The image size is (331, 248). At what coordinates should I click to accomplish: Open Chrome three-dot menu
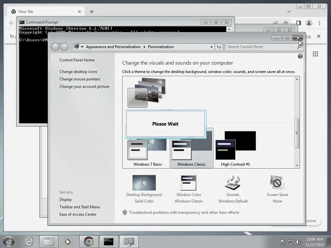[x=319, y=23]
